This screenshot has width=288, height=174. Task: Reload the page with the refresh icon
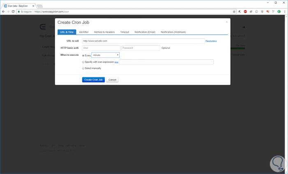point(13,11)
